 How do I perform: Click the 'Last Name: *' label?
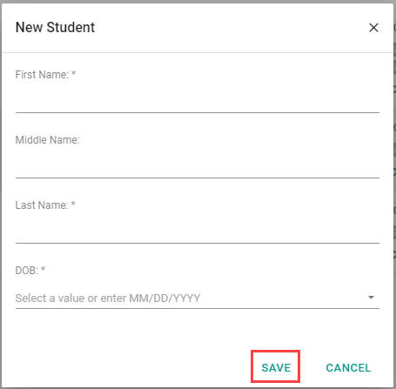coord(45,205)
